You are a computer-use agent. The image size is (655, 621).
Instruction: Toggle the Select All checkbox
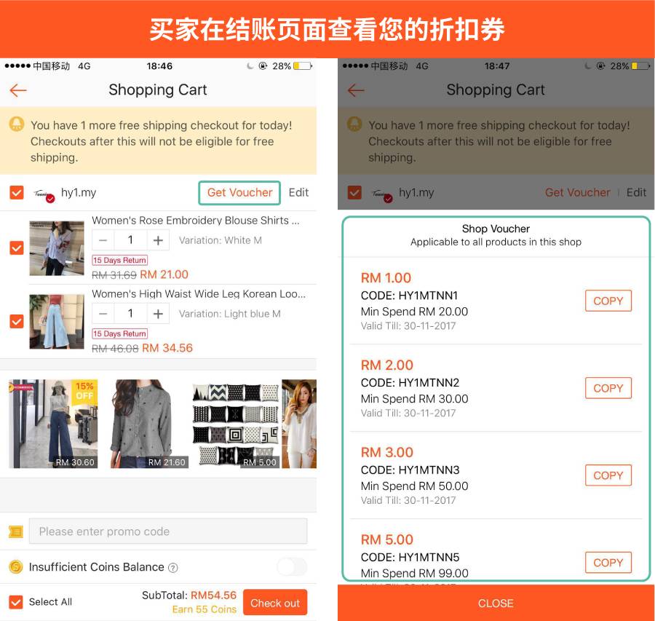pos(16,602)
